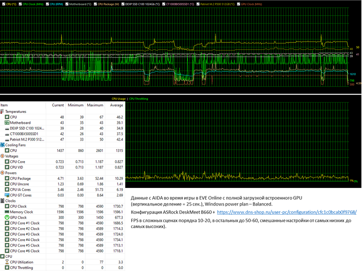Click CPU Package maximum value 52.44
Viewport: 362px width, 271px height.
pos(99,178)
